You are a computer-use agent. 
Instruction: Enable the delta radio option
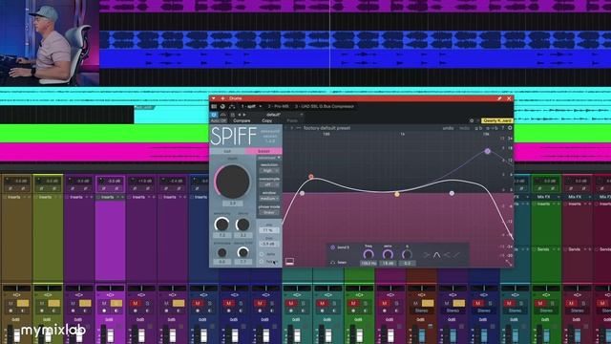tap(262, 254)
